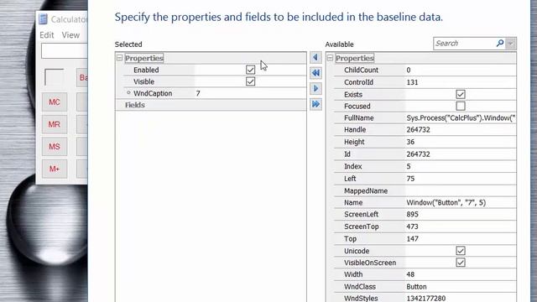Screen dimensions: 537x302
Task: Select the Index property
Action: click(352, 166)
